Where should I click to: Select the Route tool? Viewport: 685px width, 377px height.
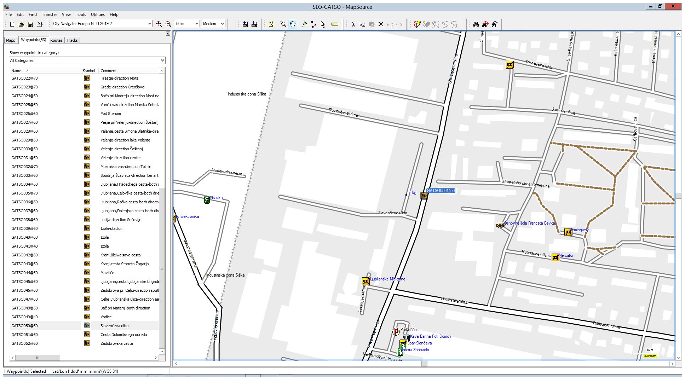313,24
